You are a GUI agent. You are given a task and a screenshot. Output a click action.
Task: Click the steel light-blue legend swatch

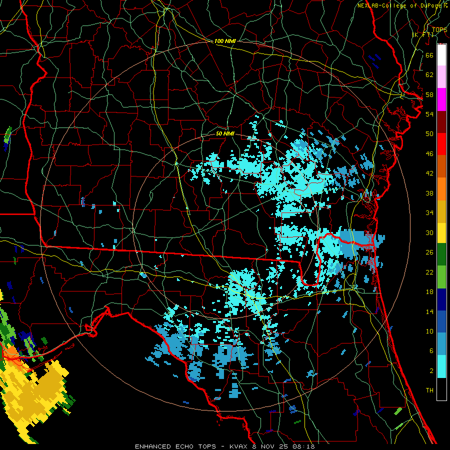(x=441, y=344)
